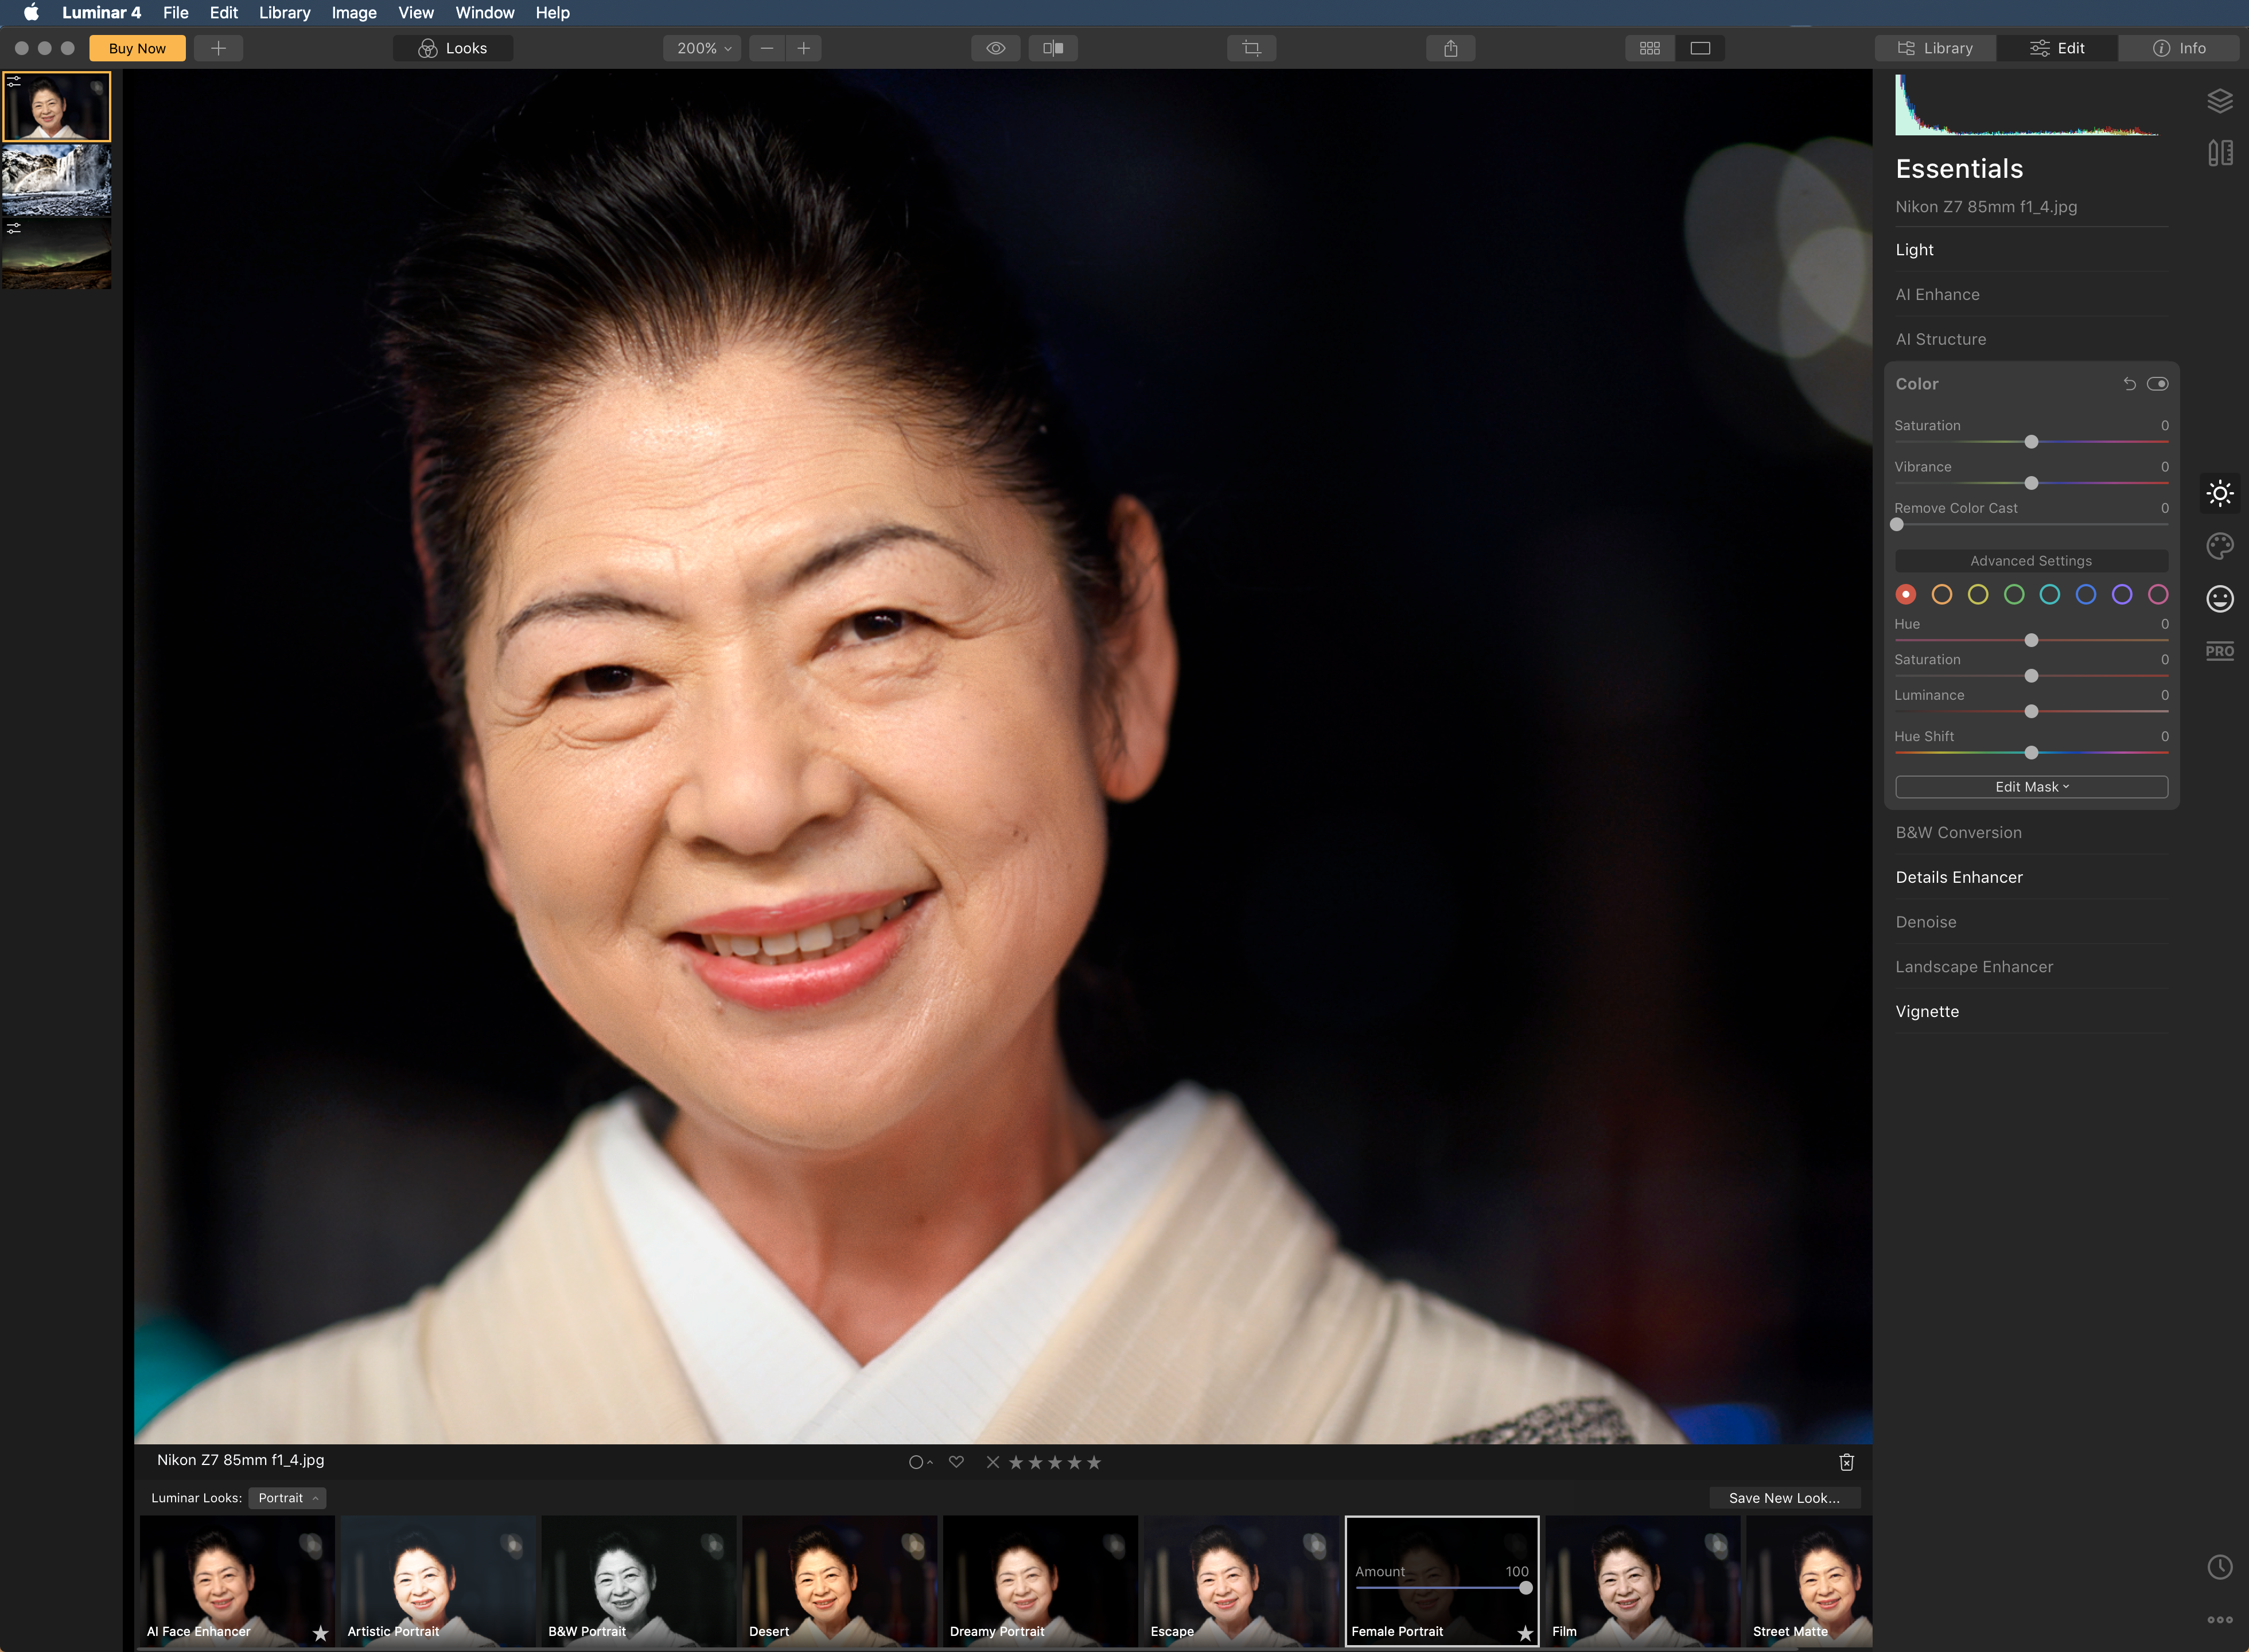
Task: Mark photo as favorite heart
Action: [956, 1462]
